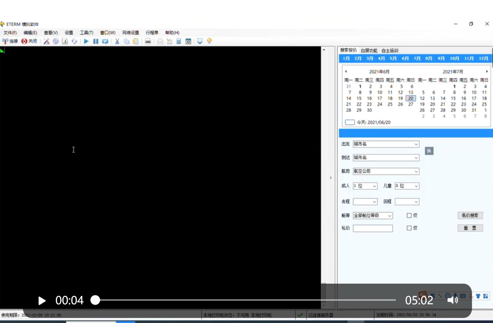The width and height of the screenshot is (493, 323).
Task: Tick the 仅 checkbox beside 舱等
Action: point(409,215)
